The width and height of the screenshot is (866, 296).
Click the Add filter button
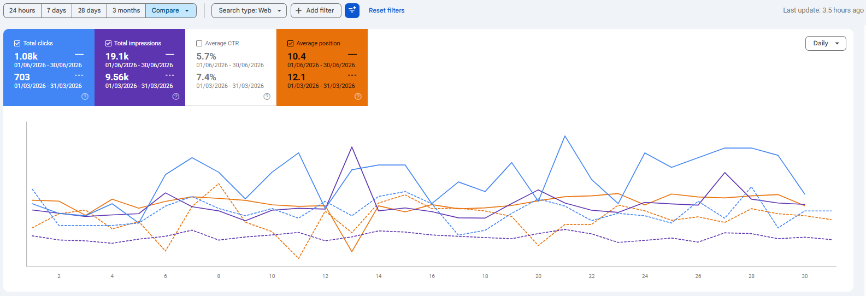pos(316,10)
